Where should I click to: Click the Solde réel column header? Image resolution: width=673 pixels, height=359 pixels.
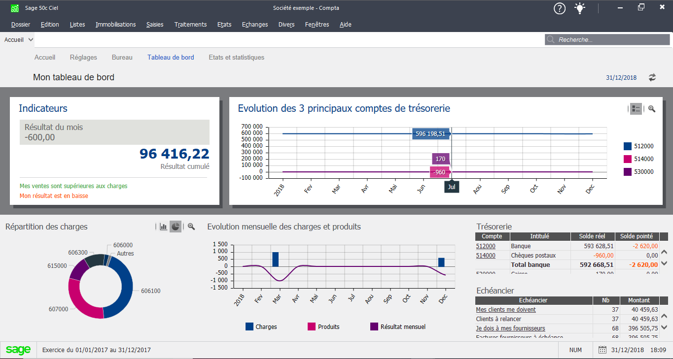593,236
